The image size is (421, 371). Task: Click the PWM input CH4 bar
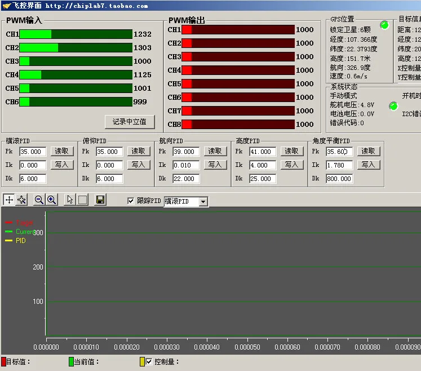[76, 74]
